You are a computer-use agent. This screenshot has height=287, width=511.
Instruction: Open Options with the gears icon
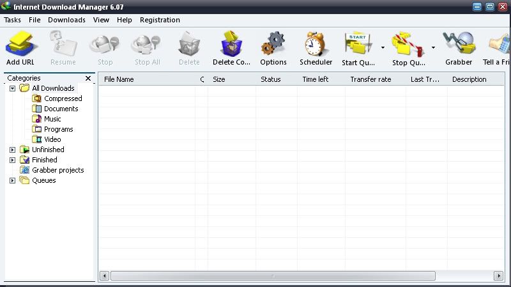click(x=273, y=43)
